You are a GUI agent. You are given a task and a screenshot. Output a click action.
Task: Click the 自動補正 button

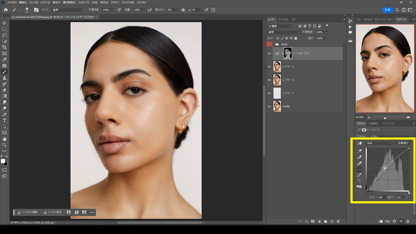pos(402,142)
